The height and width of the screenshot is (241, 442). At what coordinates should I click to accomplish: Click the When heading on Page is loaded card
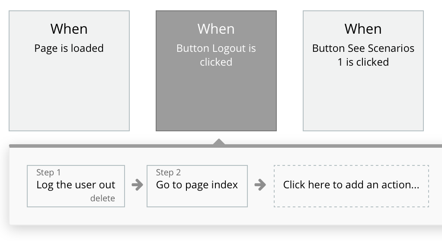tap(69, 29)
